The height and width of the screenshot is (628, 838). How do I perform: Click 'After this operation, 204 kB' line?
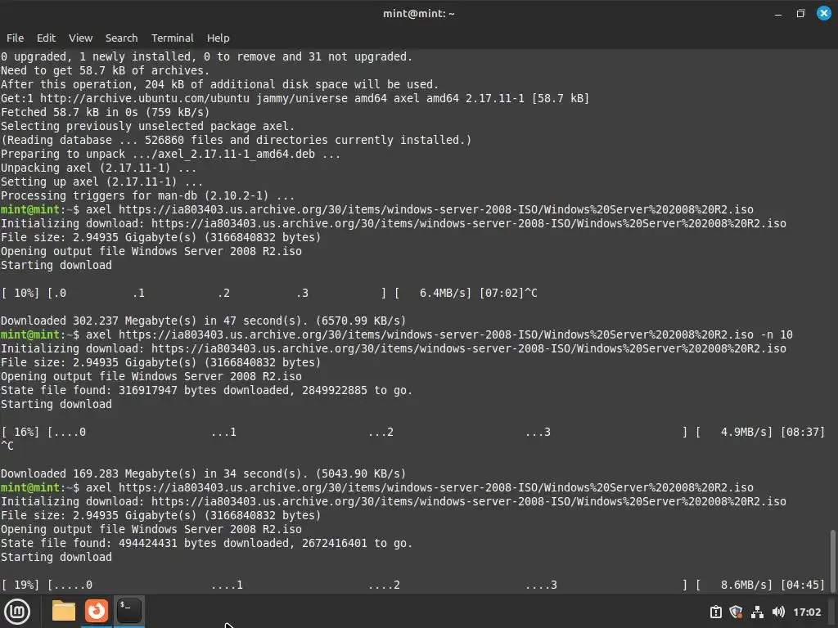click(219, 84)
